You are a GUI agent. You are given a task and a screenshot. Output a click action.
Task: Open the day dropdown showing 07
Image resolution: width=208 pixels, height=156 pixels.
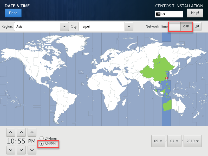(x=174, y=141)
